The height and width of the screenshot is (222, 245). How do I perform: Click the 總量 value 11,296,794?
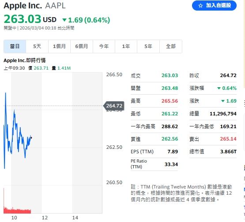(x=223, y=114)
